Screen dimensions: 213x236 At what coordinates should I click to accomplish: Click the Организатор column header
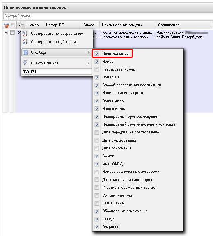pos(184,25)
